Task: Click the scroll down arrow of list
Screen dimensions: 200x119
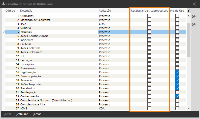Action: (188, 108)
